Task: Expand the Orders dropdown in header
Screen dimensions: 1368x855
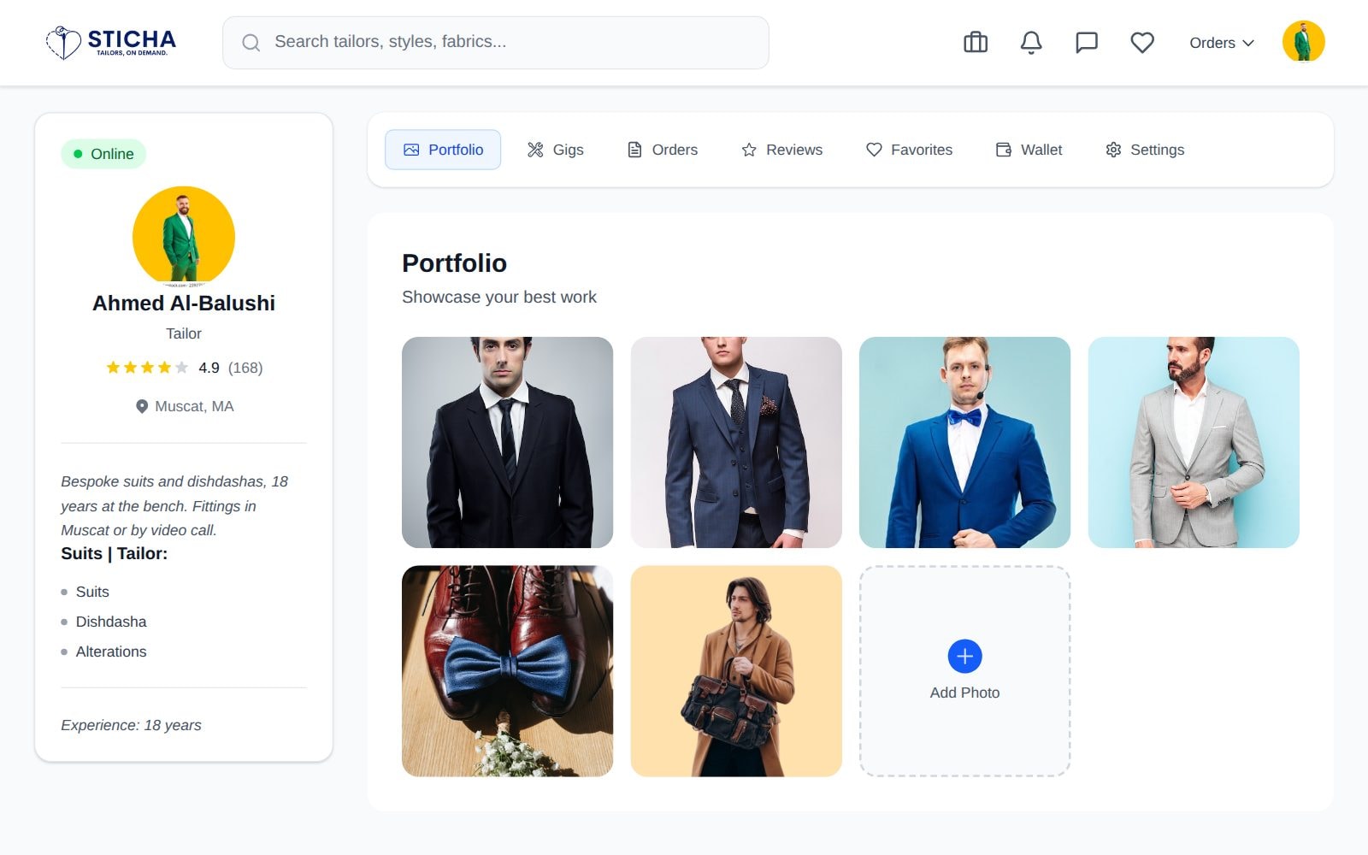Action: point(1222,43)
